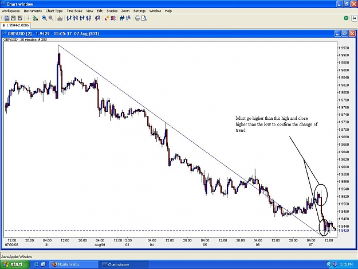
Task: Click the second quick launch icon
Action: 43,264
